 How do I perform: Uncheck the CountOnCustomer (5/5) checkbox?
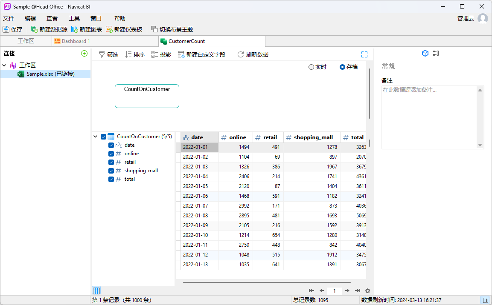pyautogui.click(x=103, y=137)
